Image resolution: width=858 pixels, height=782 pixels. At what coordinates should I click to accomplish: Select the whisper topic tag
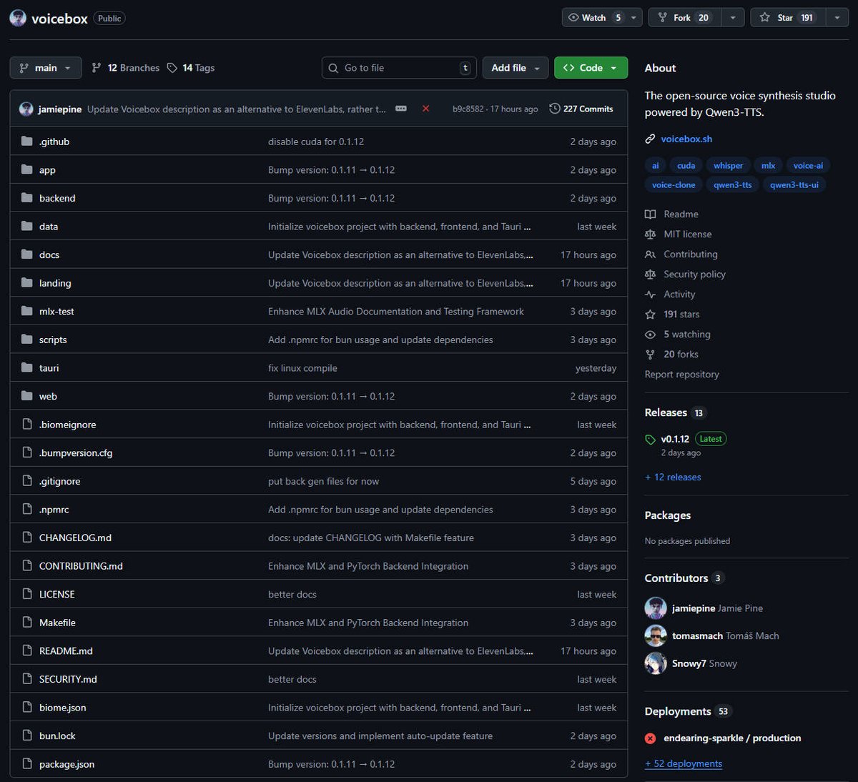pyautogui.click(x=728, y=165)
